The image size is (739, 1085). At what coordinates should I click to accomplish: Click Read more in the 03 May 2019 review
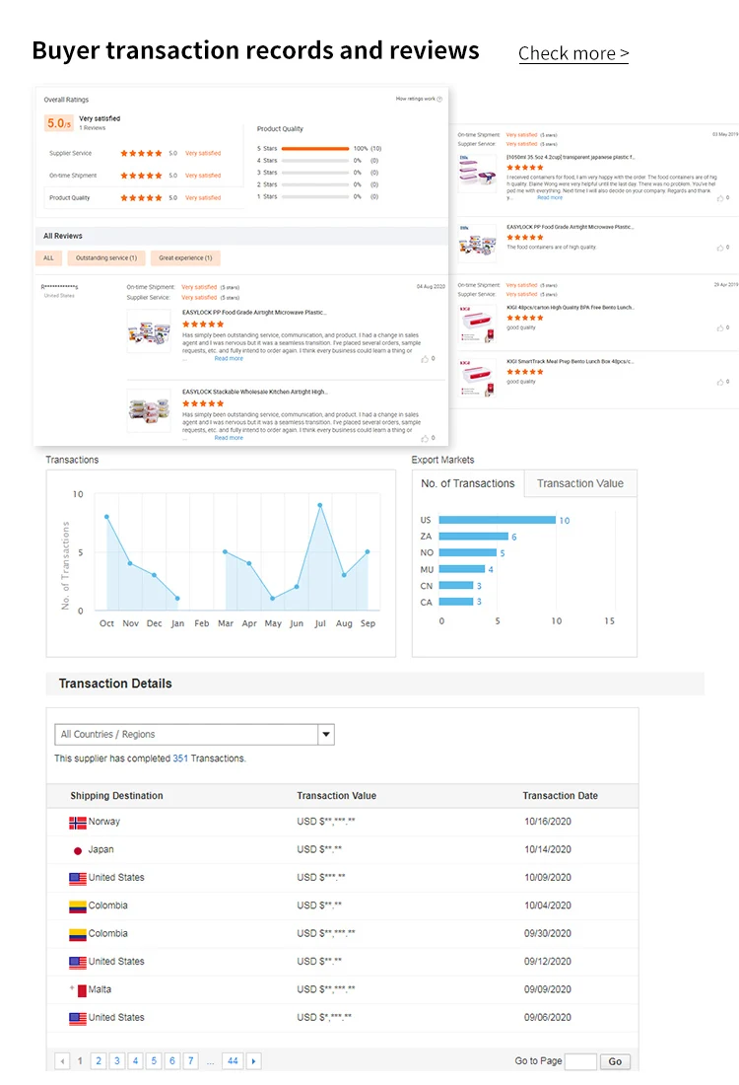pos(550,198)
